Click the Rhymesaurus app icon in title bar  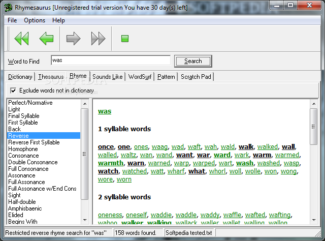(8, 8)
